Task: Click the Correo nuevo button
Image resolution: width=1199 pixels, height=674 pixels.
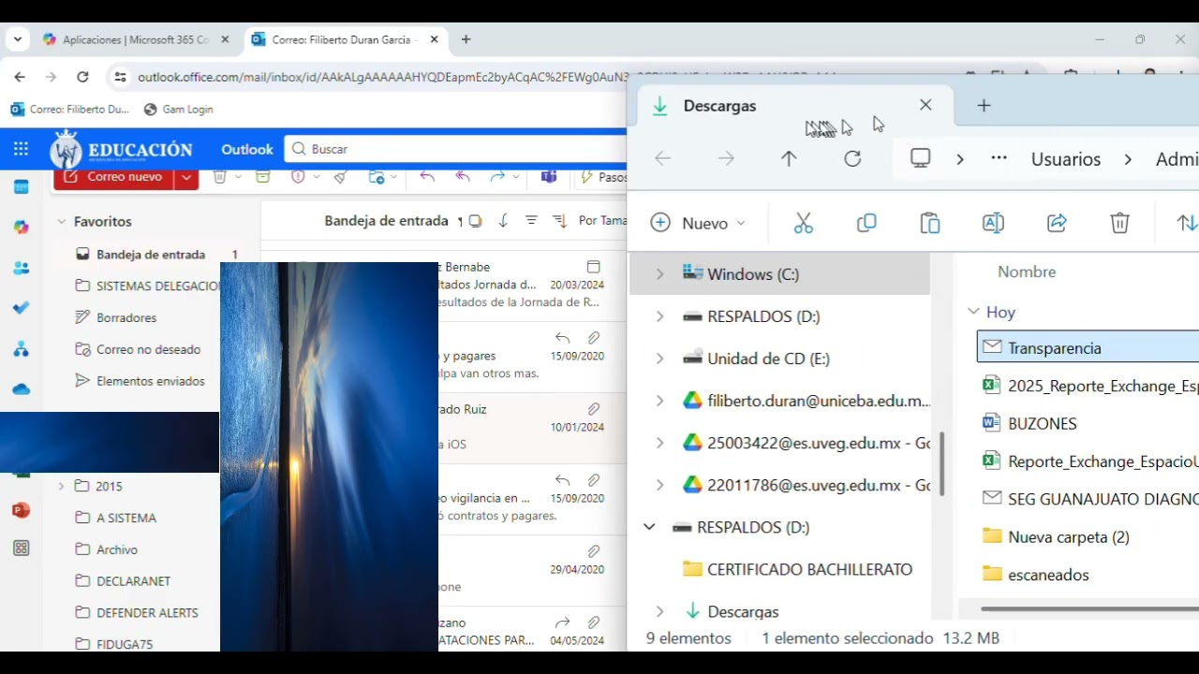Action: coord(114,177)
